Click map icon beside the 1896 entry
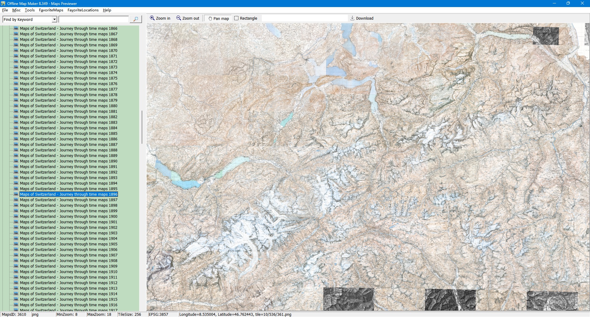This screenshot has height=317, width=590. [16, 194]
